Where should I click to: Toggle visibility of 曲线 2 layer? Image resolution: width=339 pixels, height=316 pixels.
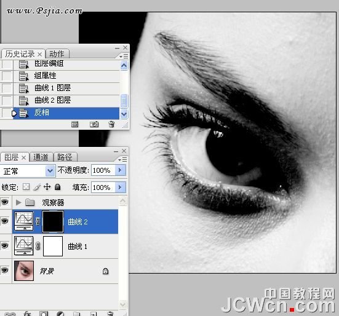click(5, 221)
